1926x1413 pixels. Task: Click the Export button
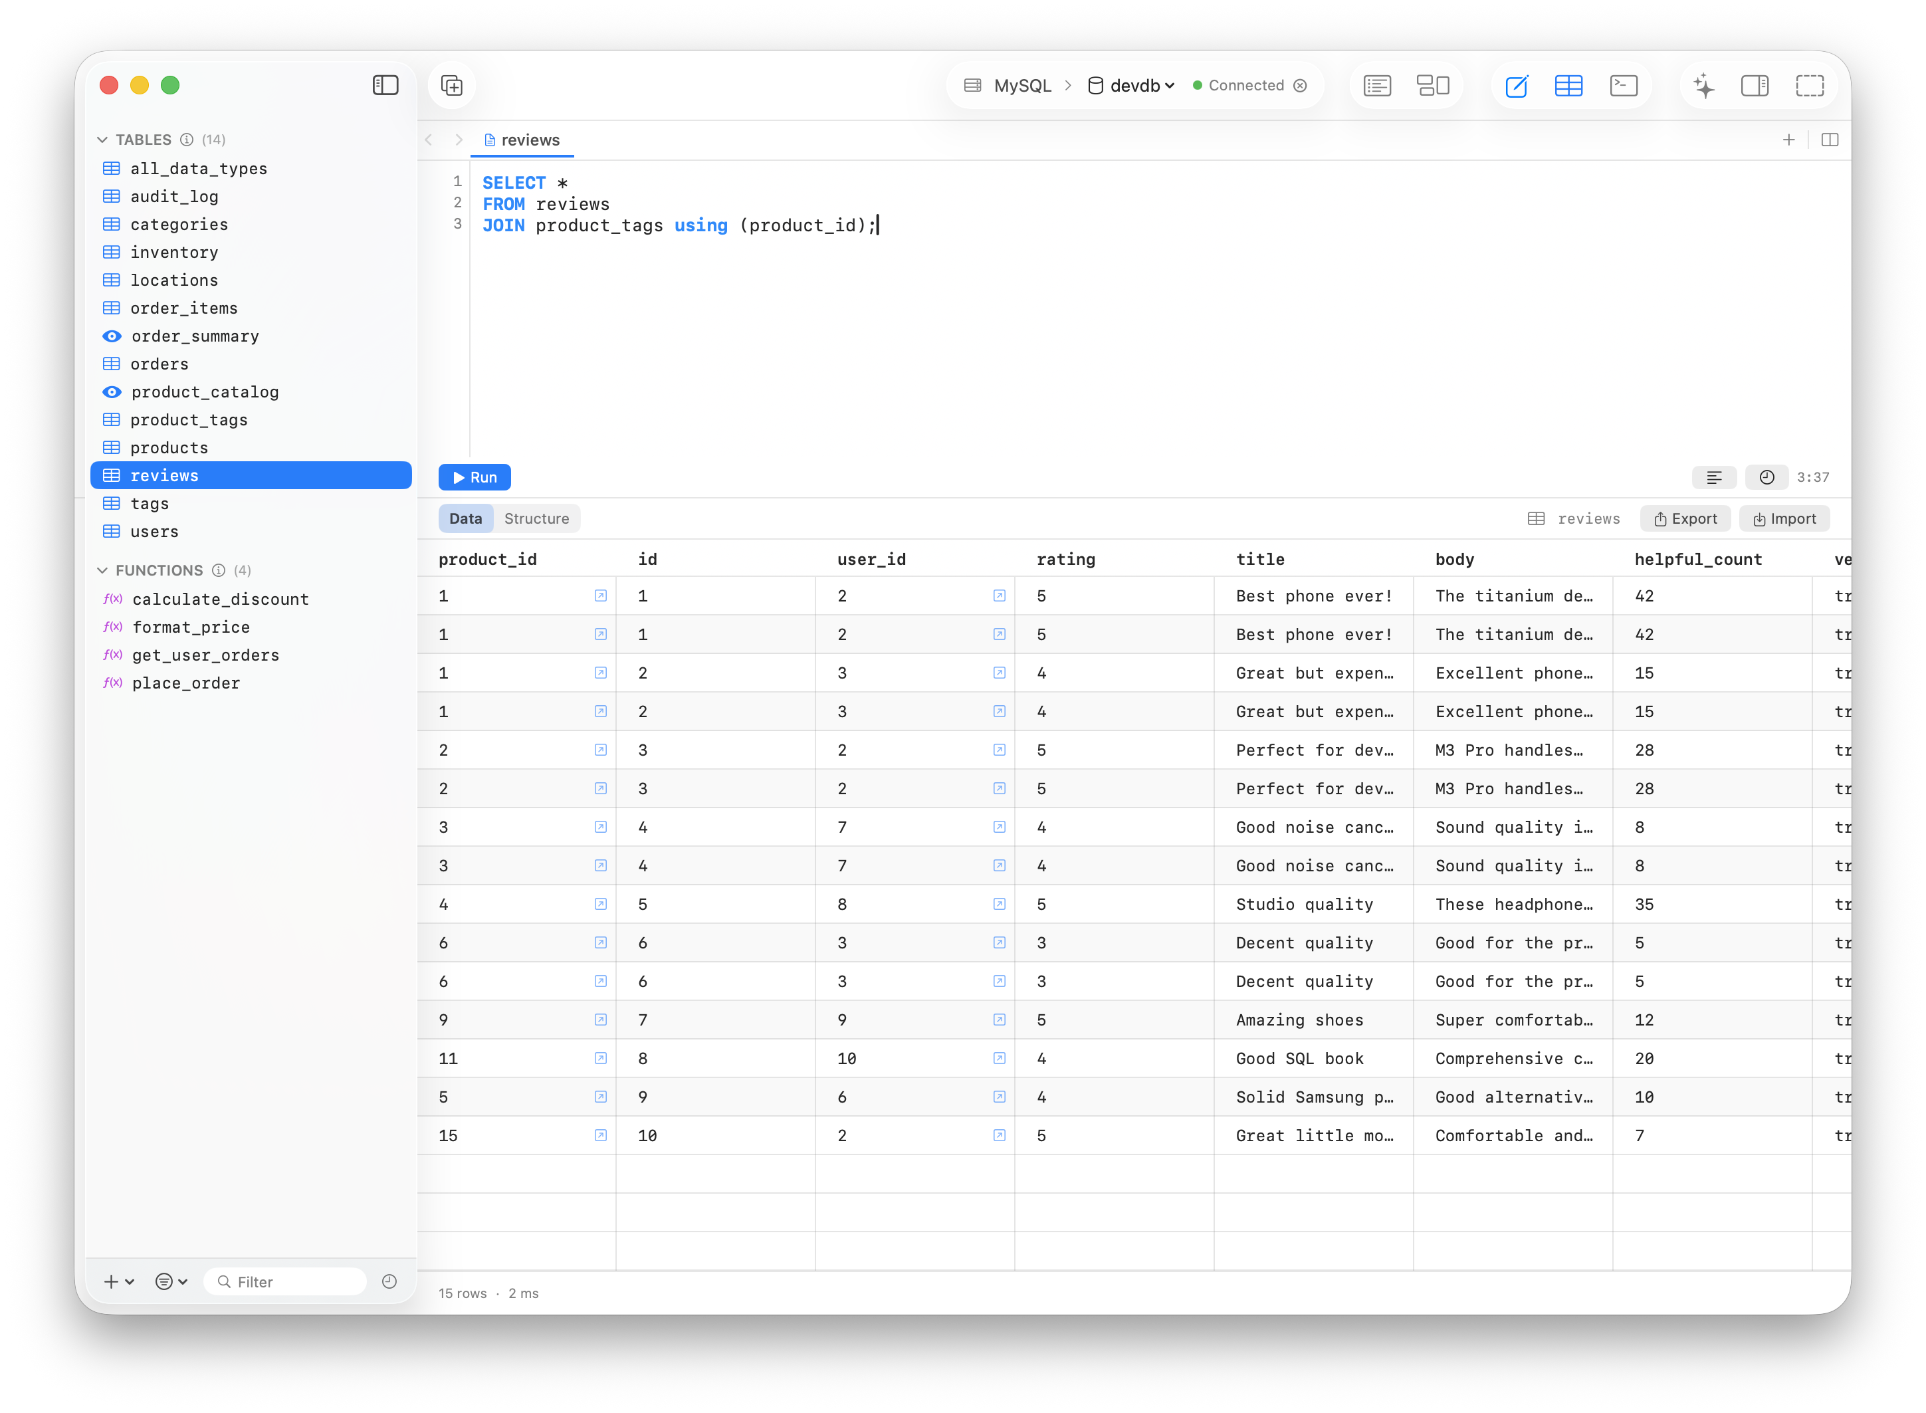click(1685, 518)
